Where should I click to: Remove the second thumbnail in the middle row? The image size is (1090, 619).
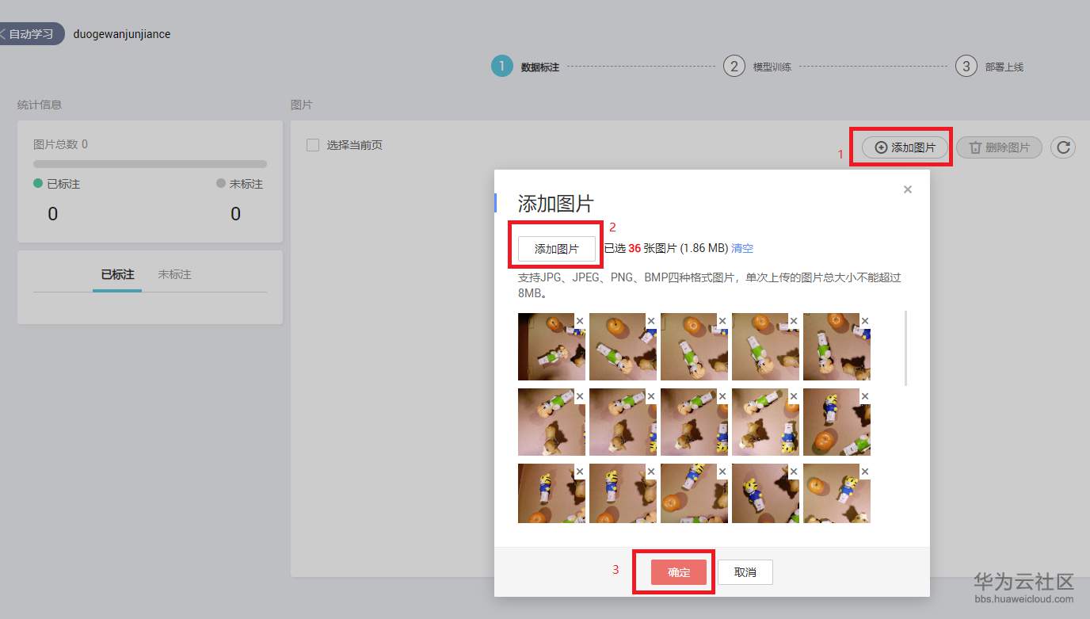pos(651,395)
